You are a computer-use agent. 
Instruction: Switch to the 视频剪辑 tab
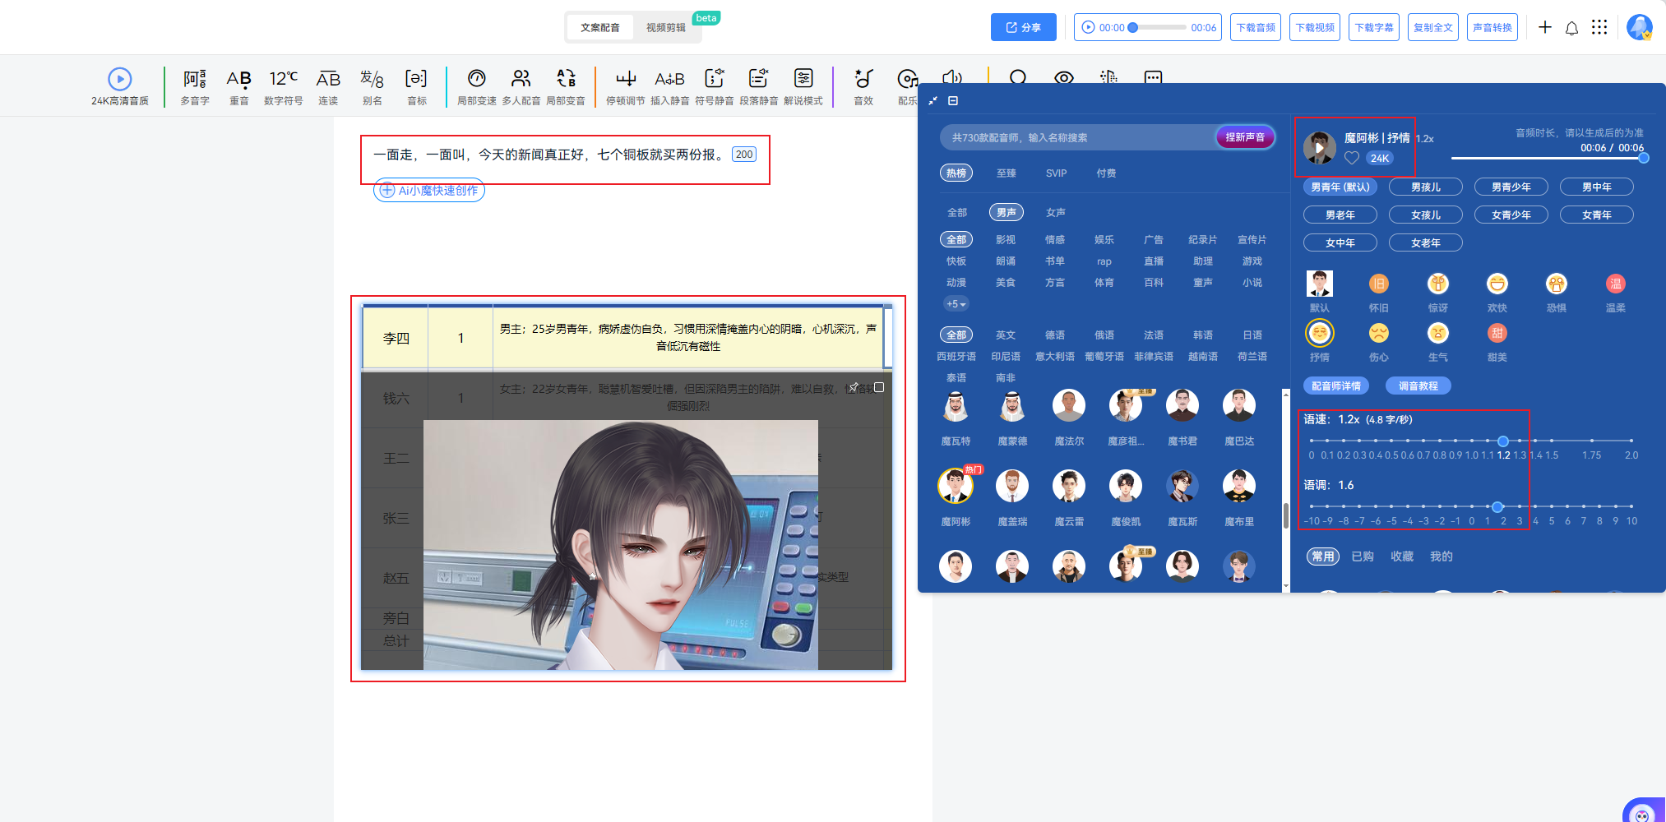click(x=665, y=28)
